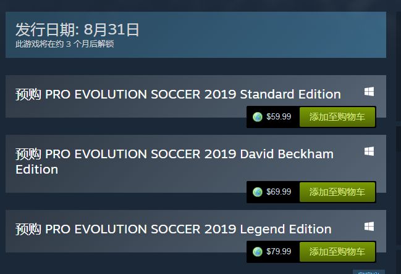Click the 发行日期: 8月31日 release date heading
The height and width of the screenshot is (274, 401).
(x=77, y=29)
